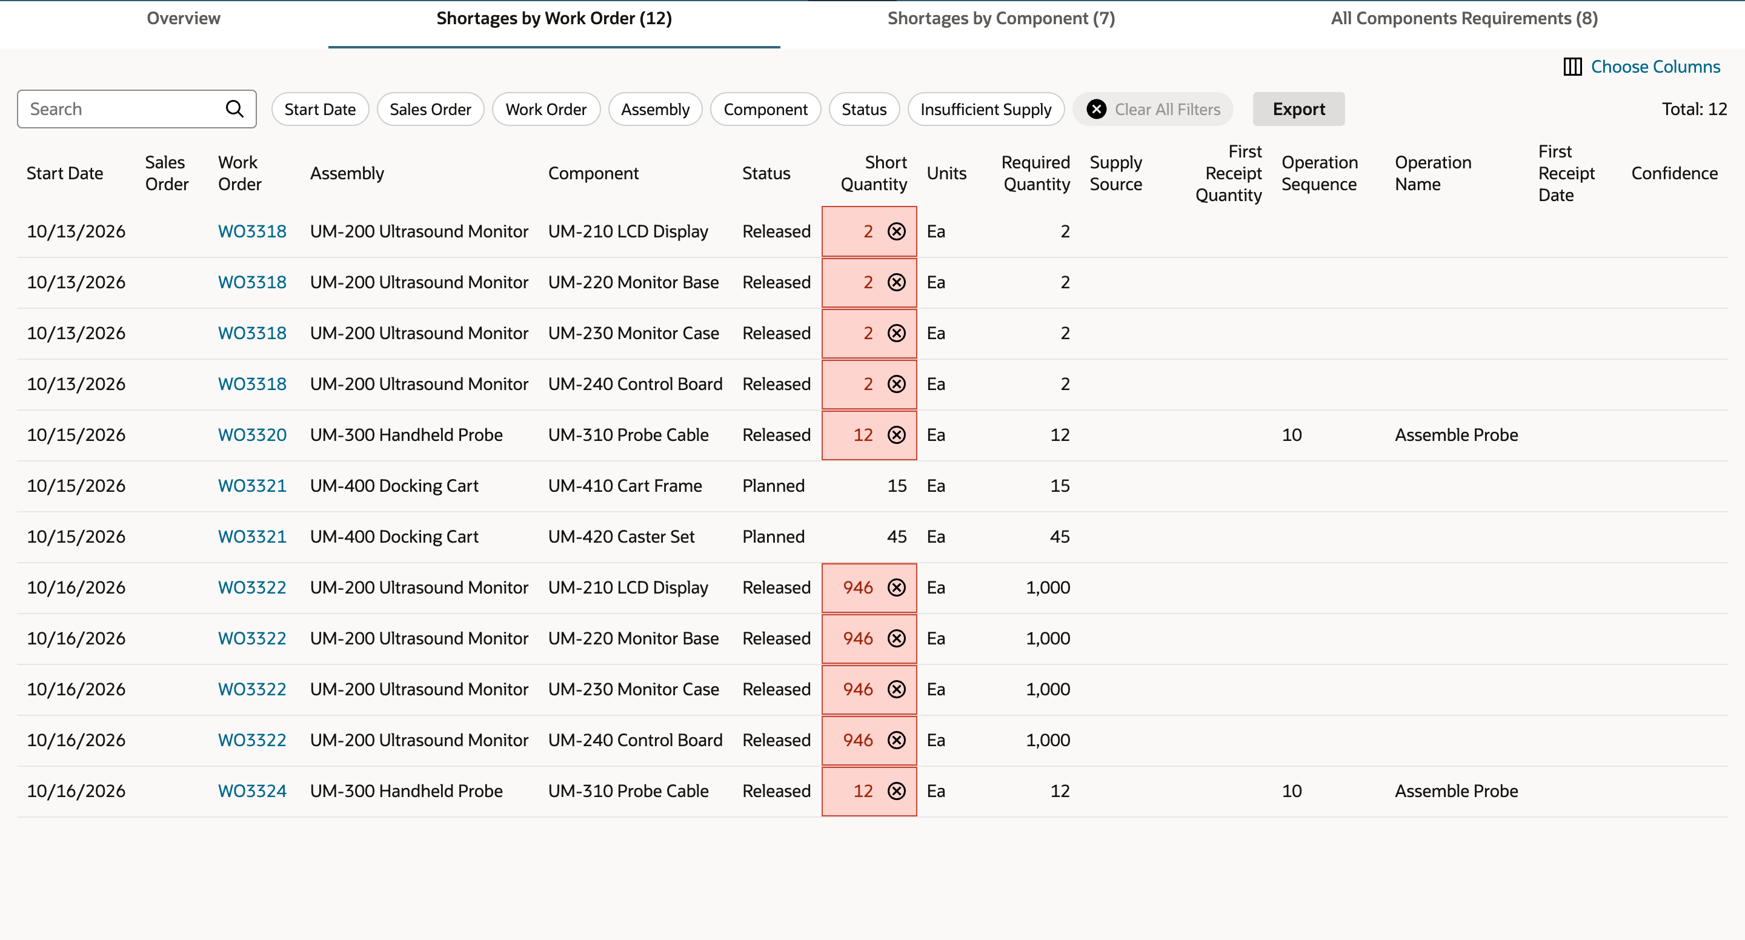Click shortage icon for WO3322 UM-240 Control Board
Screen dimensions: 1745x940
[896, 740]
